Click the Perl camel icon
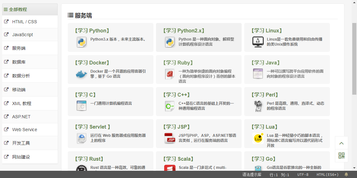 (x=258, y=106)
